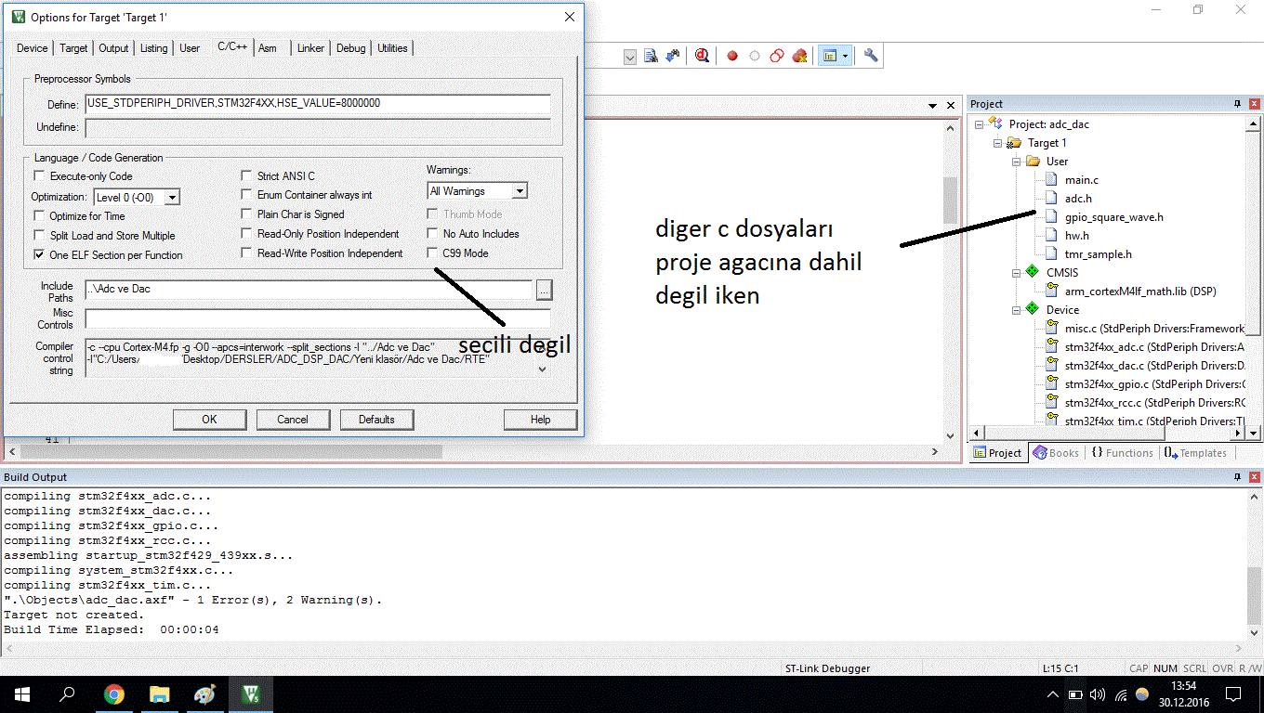
Task: Enable the Strict ANSI C checkbox
Action: (x=247, y=175)
